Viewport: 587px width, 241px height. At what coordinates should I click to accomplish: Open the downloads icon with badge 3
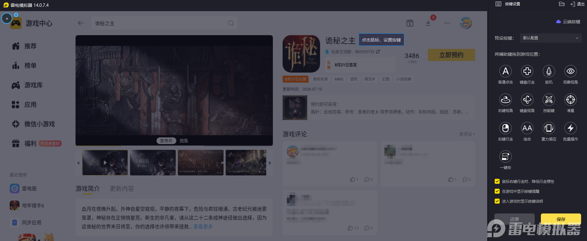[428, 23]
